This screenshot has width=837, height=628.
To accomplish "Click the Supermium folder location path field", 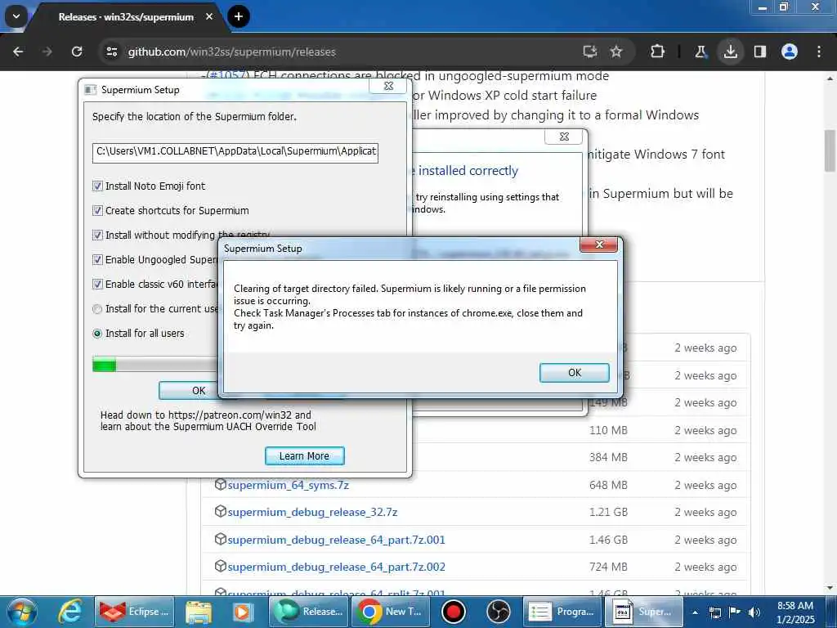I will (x=235, y=151).
